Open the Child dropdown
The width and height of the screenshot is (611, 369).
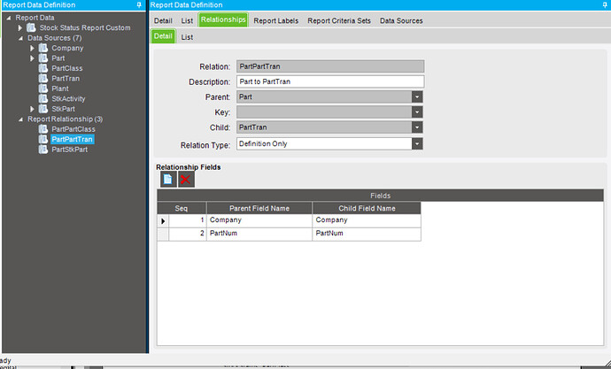(x=417, y=127)
